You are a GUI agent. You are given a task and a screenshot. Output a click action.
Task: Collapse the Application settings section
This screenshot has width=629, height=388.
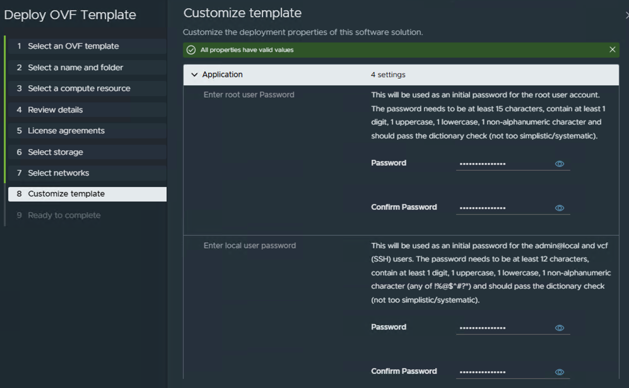coord(194,75)
